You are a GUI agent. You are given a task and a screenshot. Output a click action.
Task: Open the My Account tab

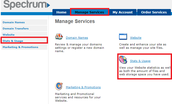pyautogui.click(x=122, y=12)
